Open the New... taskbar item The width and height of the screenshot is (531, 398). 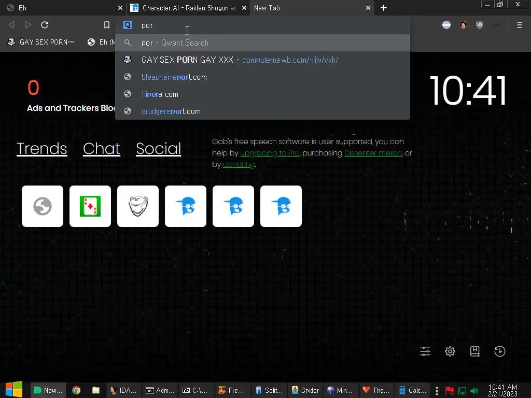(x=47, y=390)
